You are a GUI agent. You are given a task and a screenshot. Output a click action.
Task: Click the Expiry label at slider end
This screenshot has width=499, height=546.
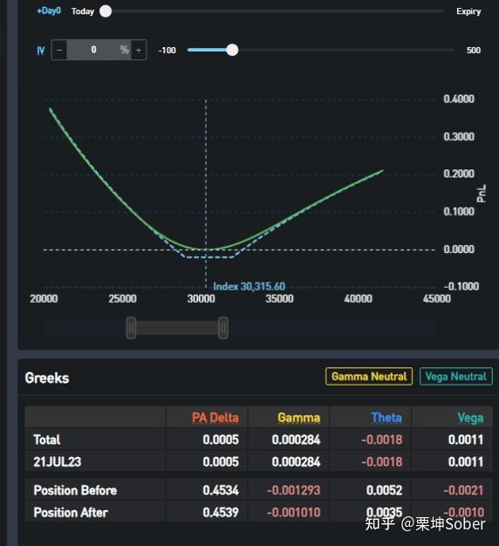coord(468,11)
